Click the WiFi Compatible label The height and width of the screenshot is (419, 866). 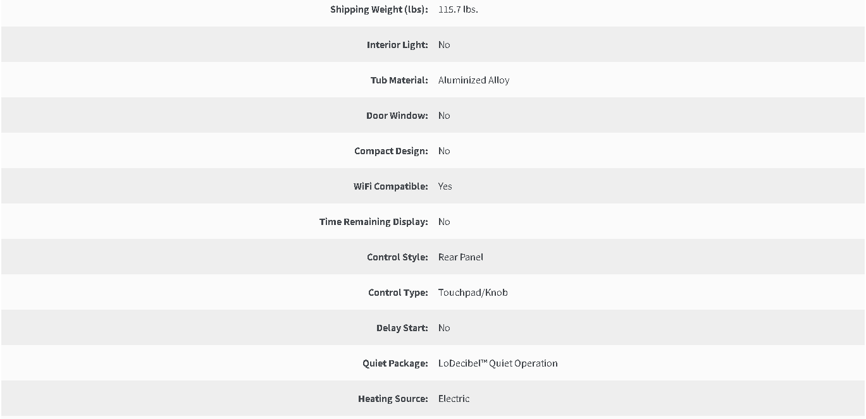pos(391,186)
